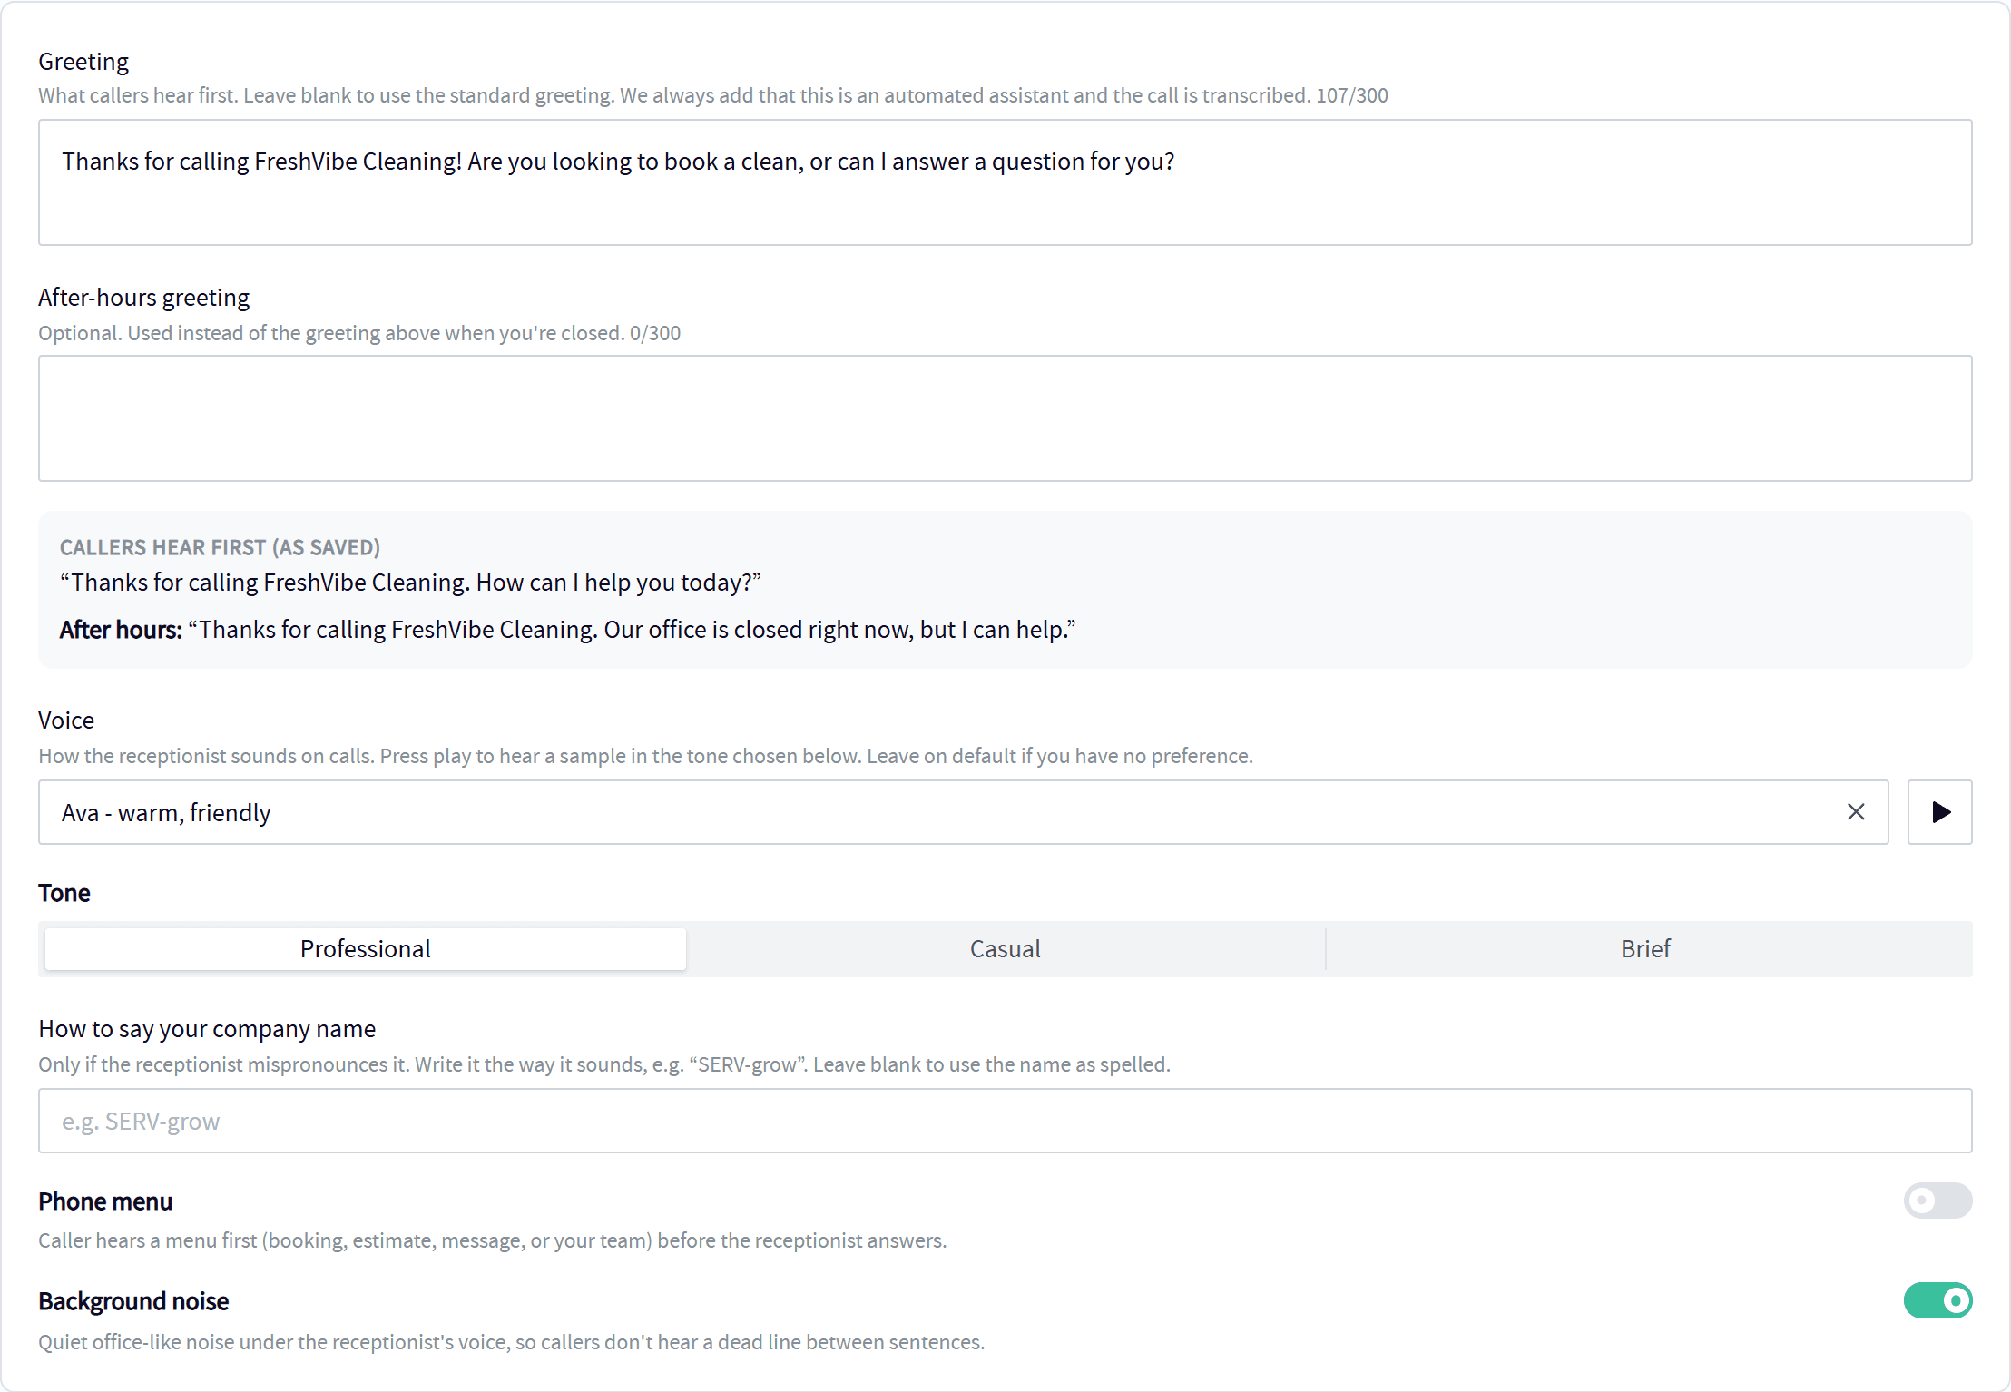
Task: Click the 'After-hours greeting' label
Action: point(143,298)
